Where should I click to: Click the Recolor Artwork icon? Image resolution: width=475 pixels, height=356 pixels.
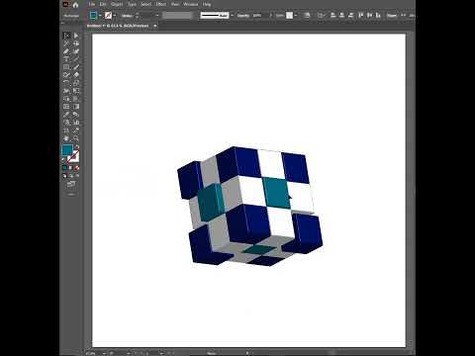pos(307,15)
